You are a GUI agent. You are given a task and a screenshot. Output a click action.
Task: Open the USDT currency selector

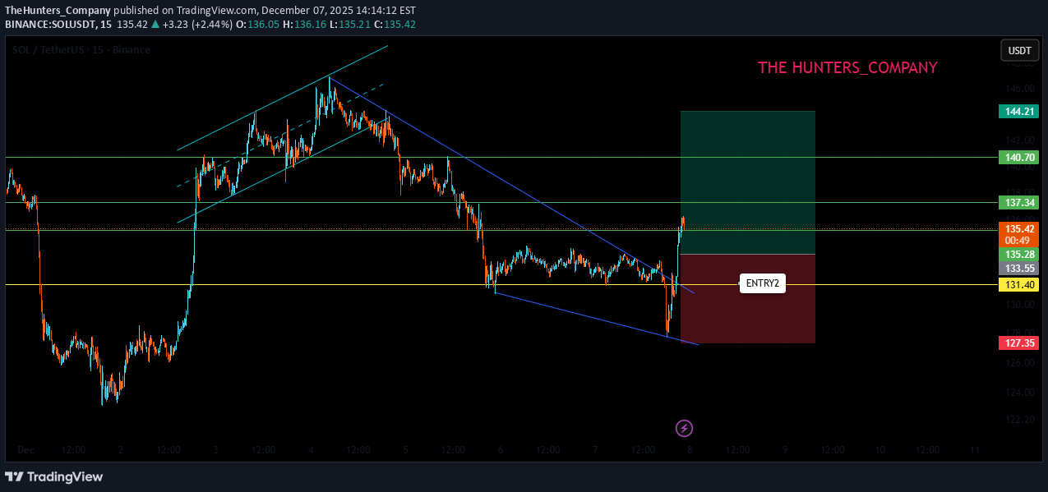pyautogui.click(x=1019, y=50)
